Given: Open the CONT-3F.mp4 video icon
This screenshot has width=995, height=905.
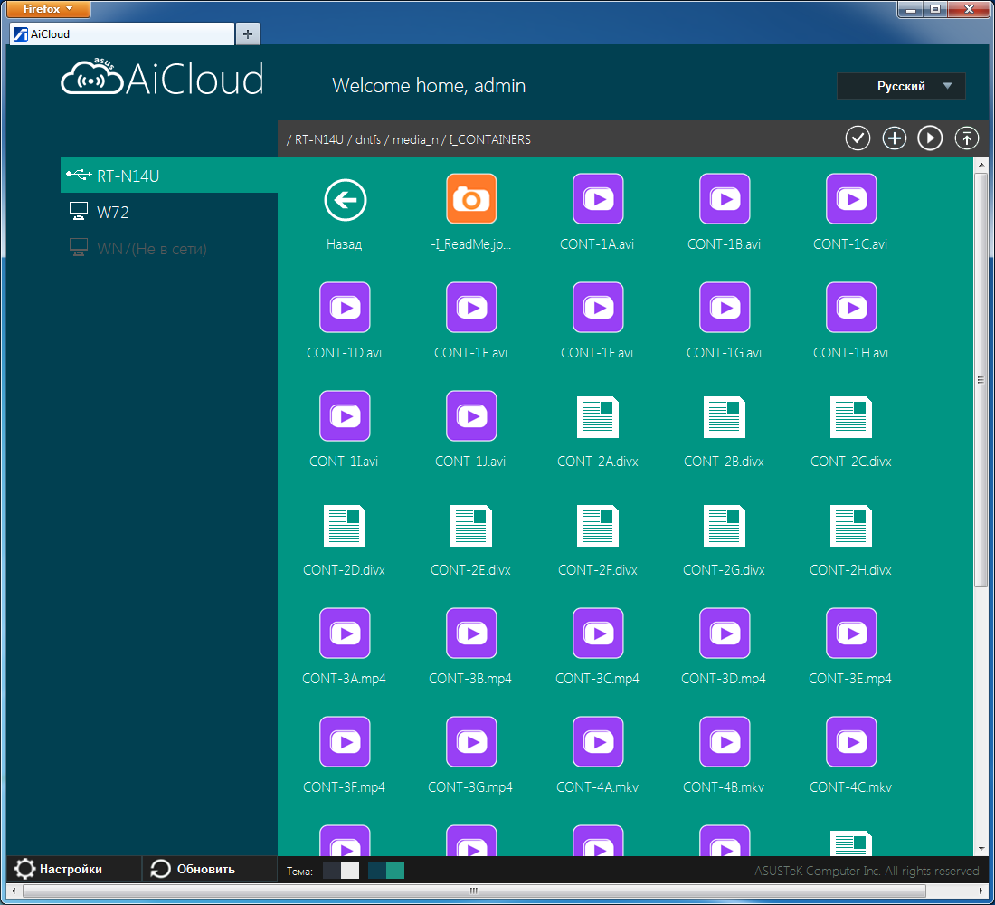Looking at the screenshot, I should [x=345, y=742].
